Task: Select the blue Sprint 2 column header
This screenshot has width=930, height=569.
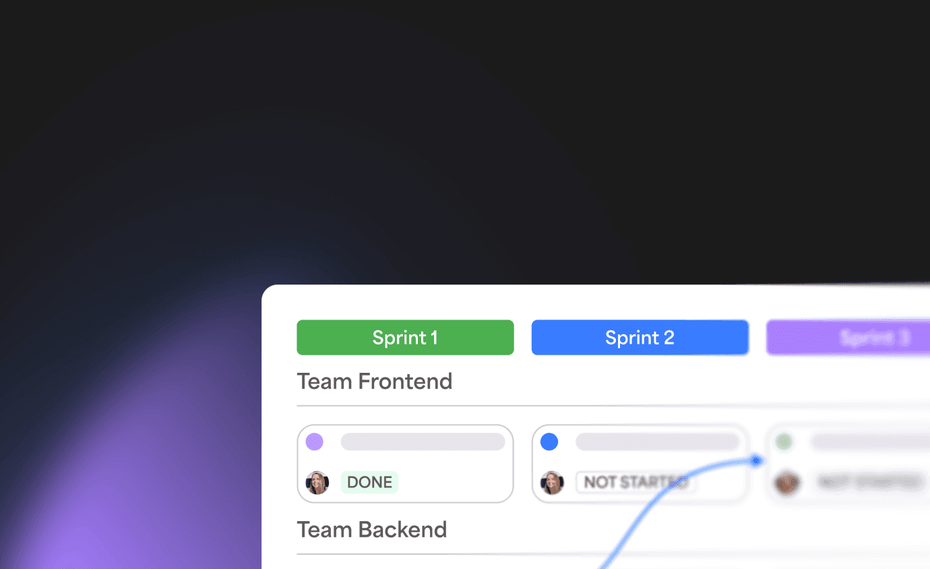Action: point(640,337)
